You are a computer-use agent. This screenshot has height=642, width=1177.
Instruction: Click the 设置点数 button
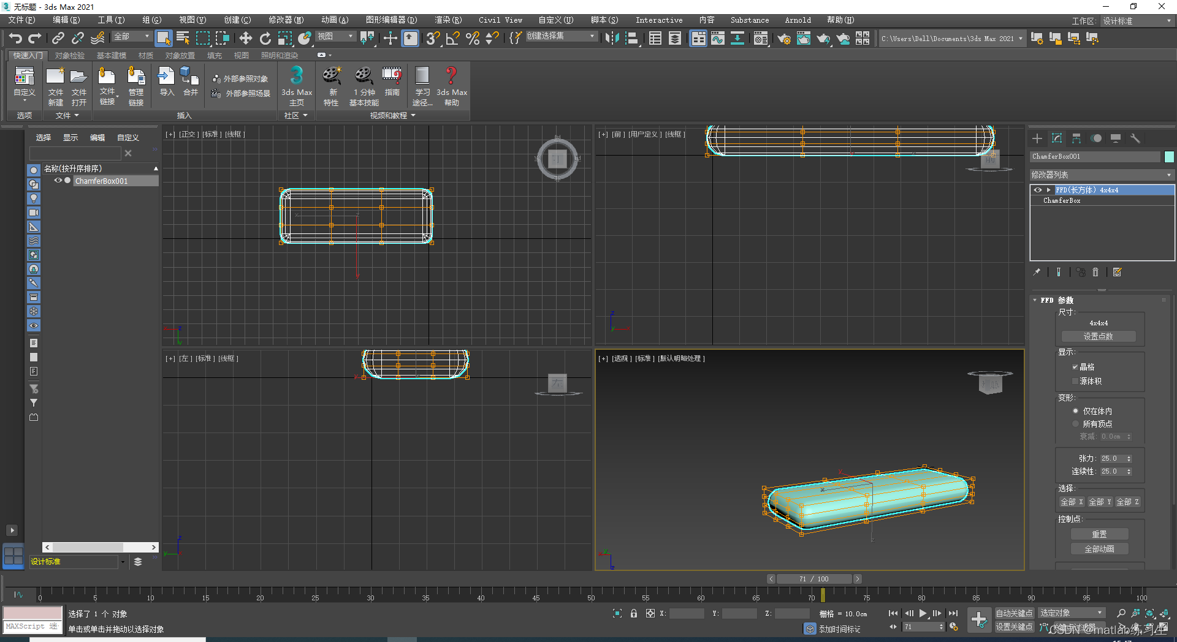point(1099,336)
